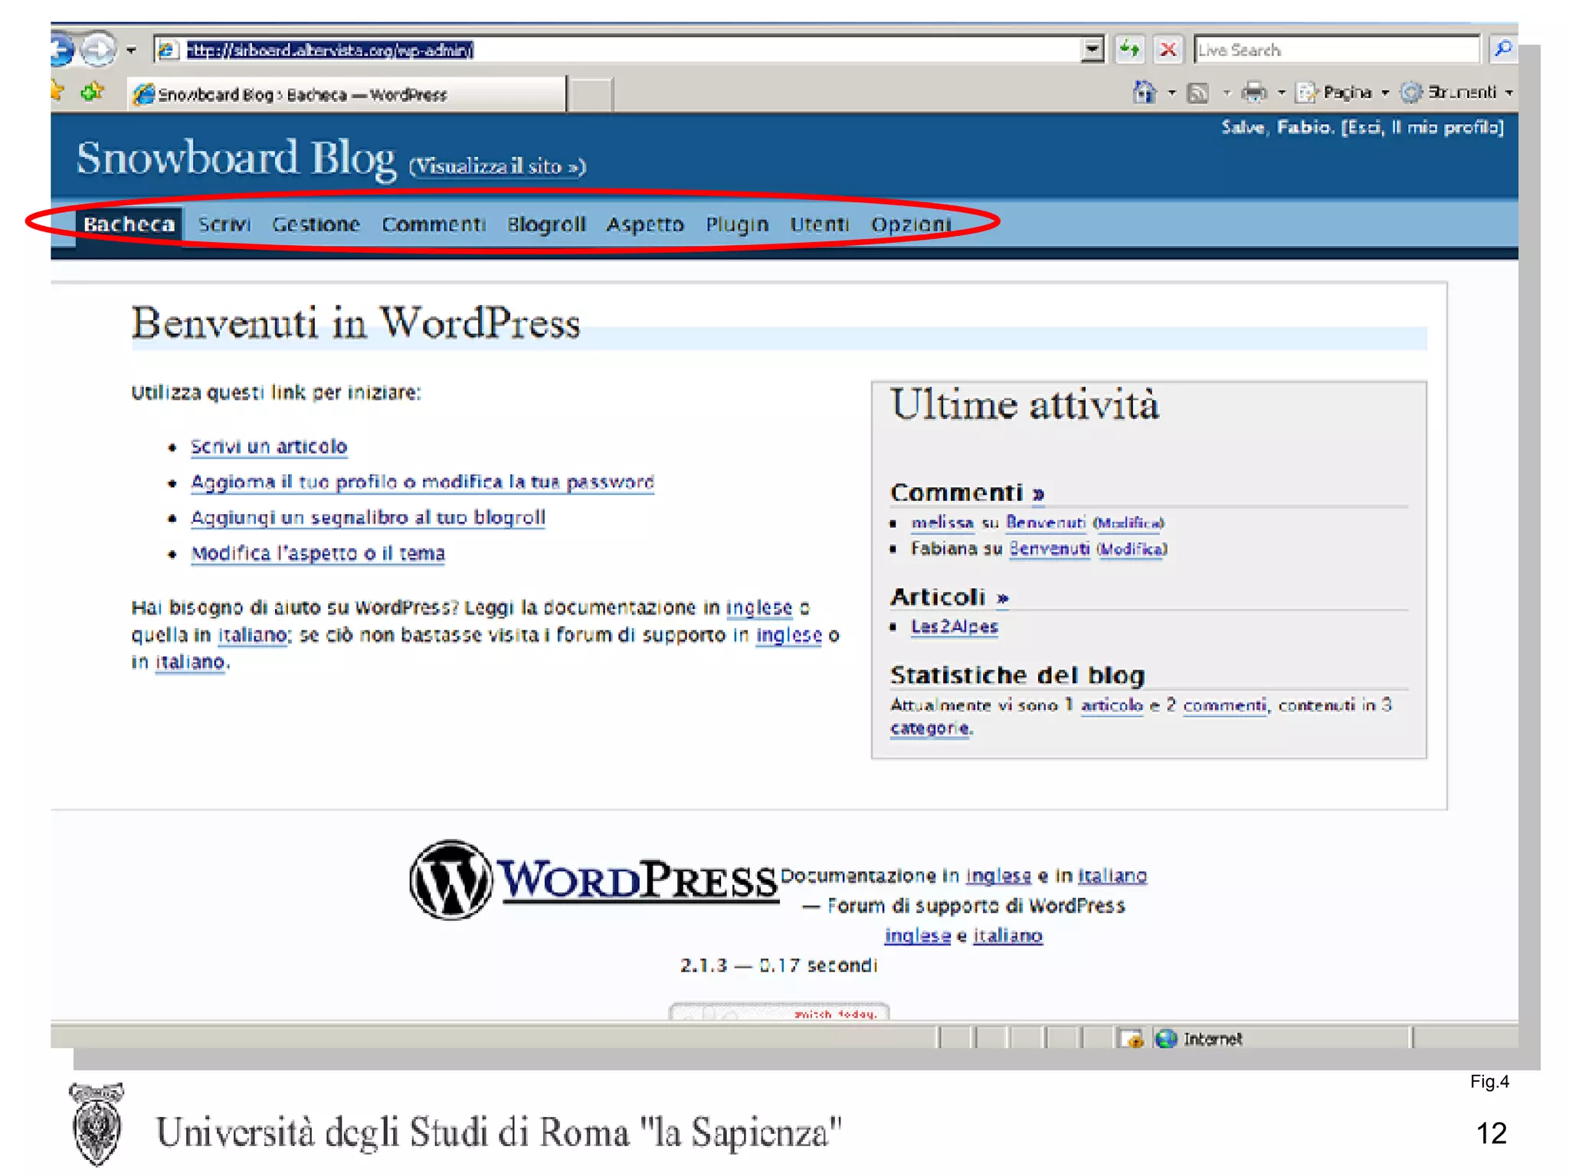The image size is (1569, 1176).
Task: Open the address bar URL dropdown
Action: pos(1092,50)
